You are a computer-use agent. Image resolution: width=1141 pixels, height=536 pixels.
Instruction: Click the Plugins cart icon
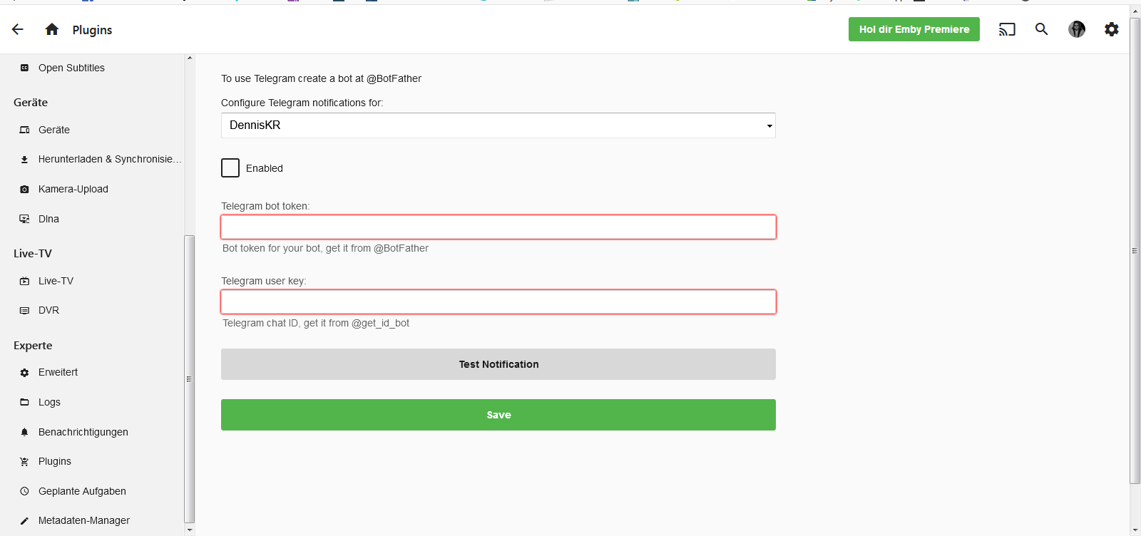(24, 462)
